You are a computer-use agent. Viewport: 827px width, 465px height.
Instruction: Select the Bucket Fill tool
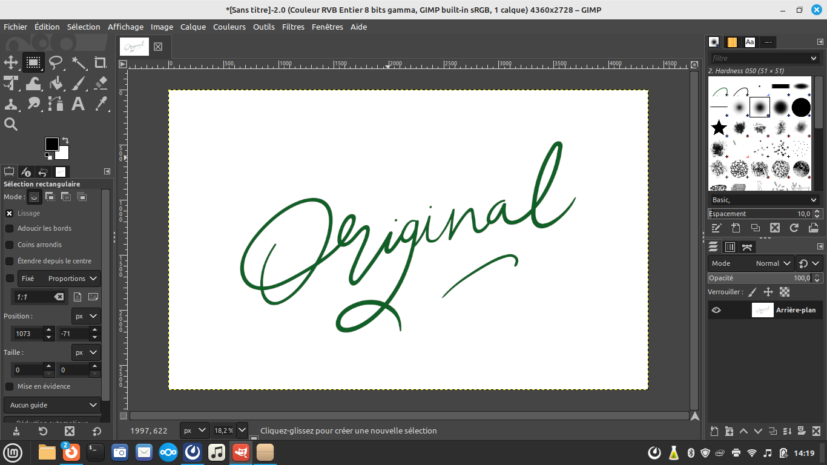56,83
